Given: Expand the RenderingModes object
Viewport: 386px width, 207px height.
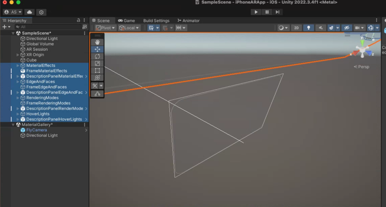Looking at the screenshot, I should point(18,98).
